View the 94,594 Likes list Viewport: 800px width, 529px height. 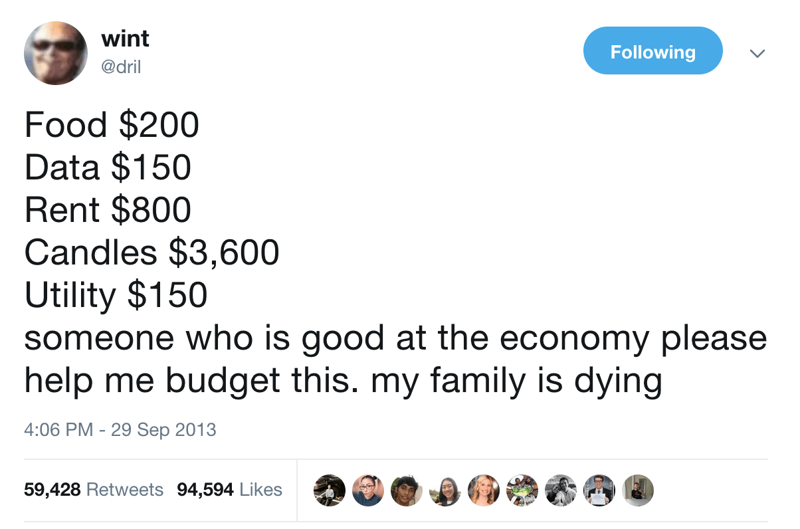coord(229,490)
